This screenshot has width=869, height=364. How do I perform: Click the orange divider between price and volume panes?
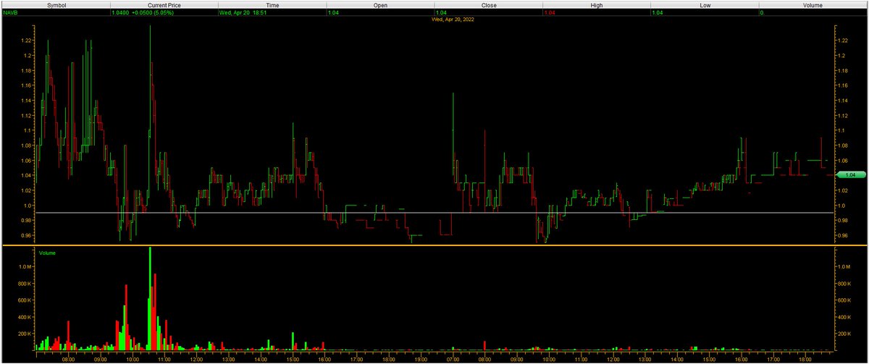434,245
